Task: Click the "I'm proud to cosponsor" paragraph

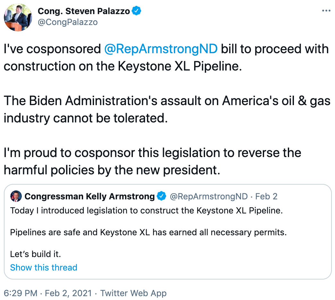Action: (152, 161)
